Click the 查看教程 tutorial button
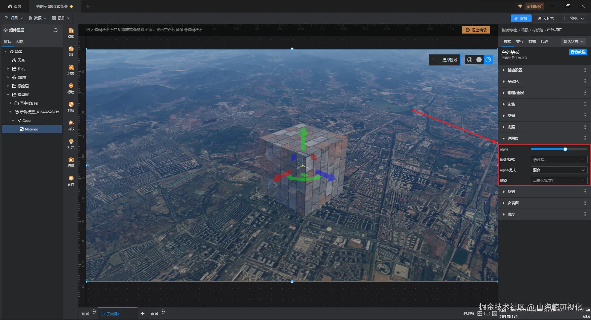The height and width of the screenshot is (320, 591). (x=578, y=52)
